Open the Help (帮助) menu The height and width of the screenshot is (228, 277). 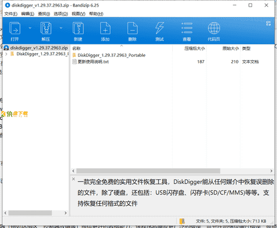(96, 14)
